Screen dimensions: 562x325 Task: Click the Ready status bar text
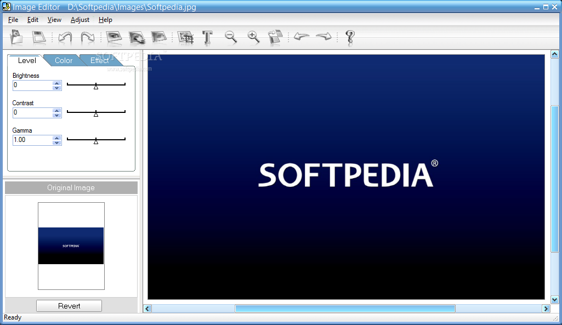click(13, 317)
